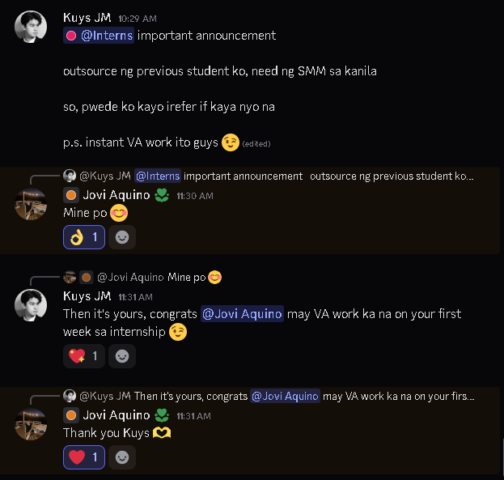Add a reaction beside the sparkling heart reaction
The width and height of the screenshot is (504, 480).
click(122, 355)
